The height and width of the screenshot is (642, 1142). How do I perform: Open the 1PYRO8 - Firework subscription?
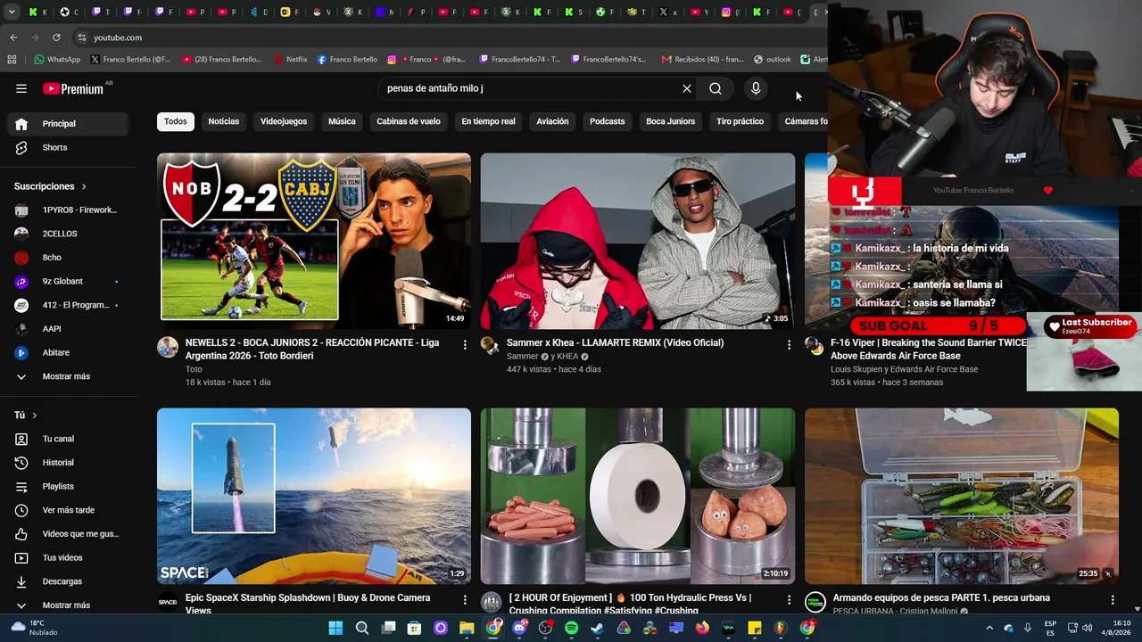coord(68,210)
